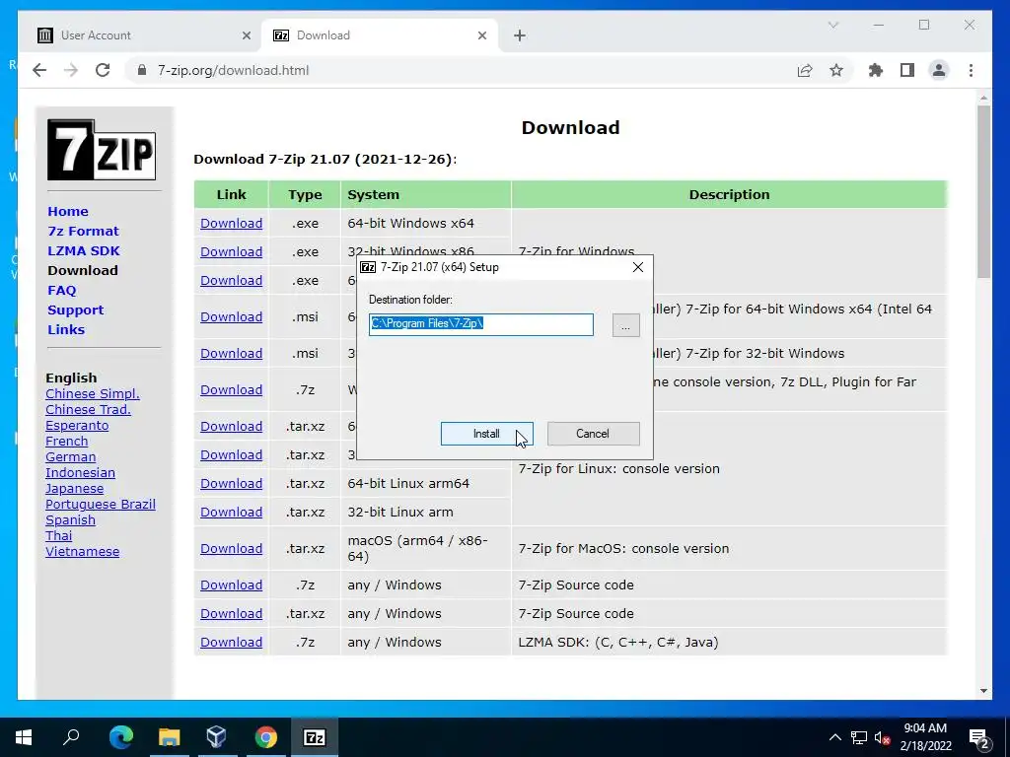Open the taskbar clock showing 9:04 AM
This screenshot has width=1010, height=757.
click(x=925, y=737)
